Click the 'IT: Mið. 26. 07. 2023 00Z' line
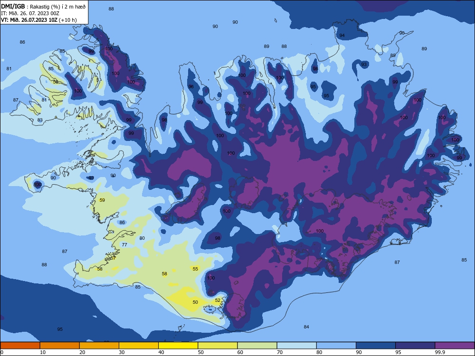Screen dimensions: 475x356 30,13
